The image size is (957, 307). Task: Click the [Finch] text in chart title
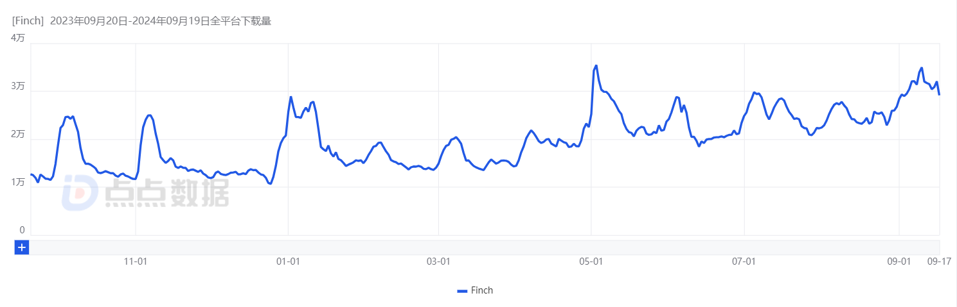click(28, 21)
